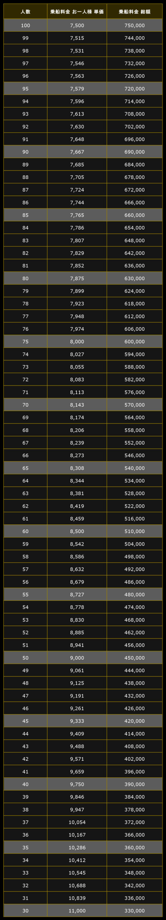Click the 390,000 total cell

[134, 784]
